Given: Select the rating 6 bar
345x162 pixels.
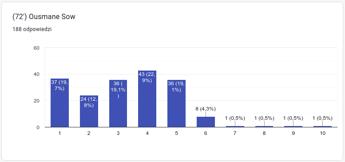Looking at the screenshot, I should coord(206,122).
